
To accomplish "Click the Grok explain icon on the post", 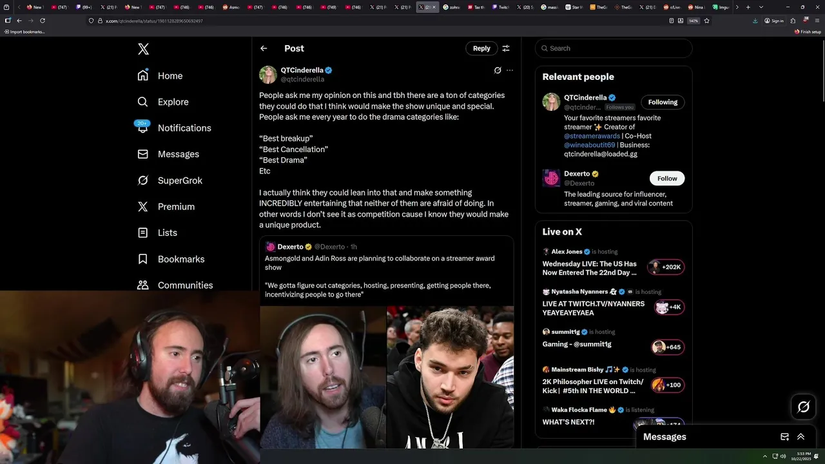I will (x=498, y=70).
